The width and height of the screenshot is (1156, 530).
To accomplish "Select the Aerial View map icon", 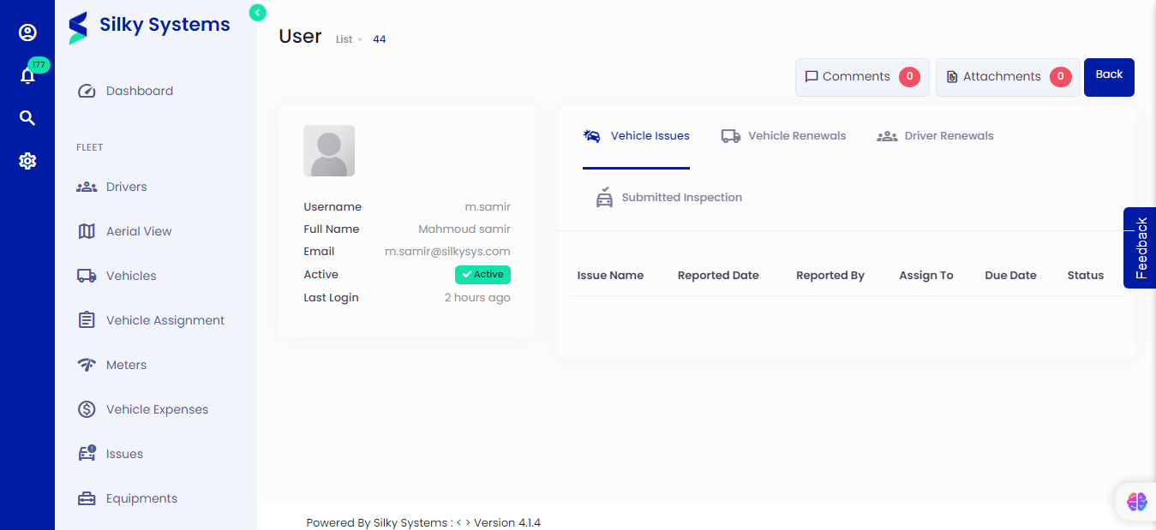I will pyautogui.click(x=86, y=230).
